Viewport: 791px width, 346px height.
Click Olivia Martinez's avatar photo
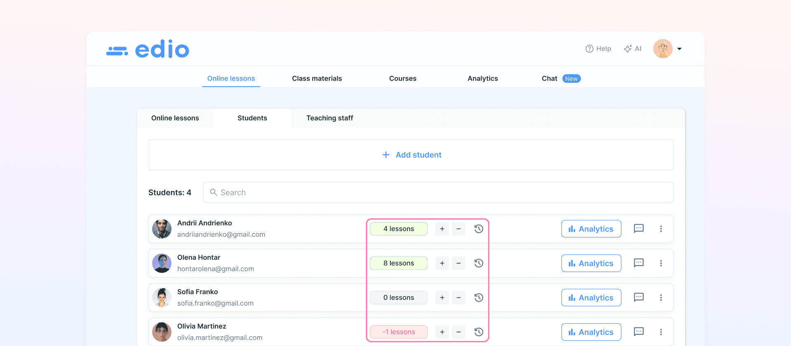pyautogui.click(x=162, y=332)
